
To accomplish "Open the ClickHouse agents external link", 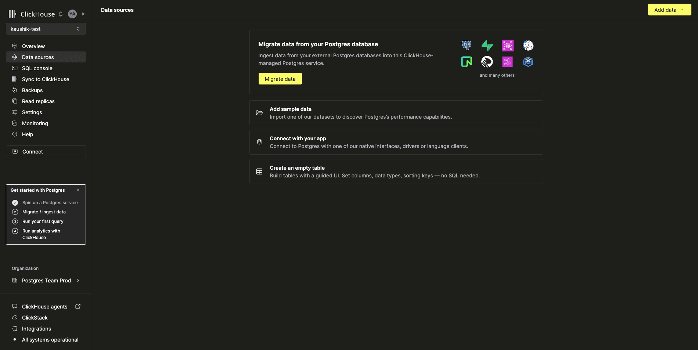I will pyautogui.click(x=46, y=307).
